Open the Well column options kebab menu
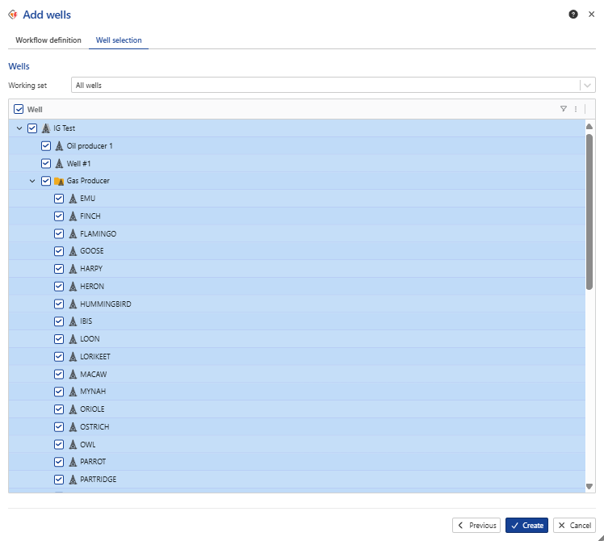Viewport: 604px width, 541px height. pyautogui.click(x=576, y=109)
